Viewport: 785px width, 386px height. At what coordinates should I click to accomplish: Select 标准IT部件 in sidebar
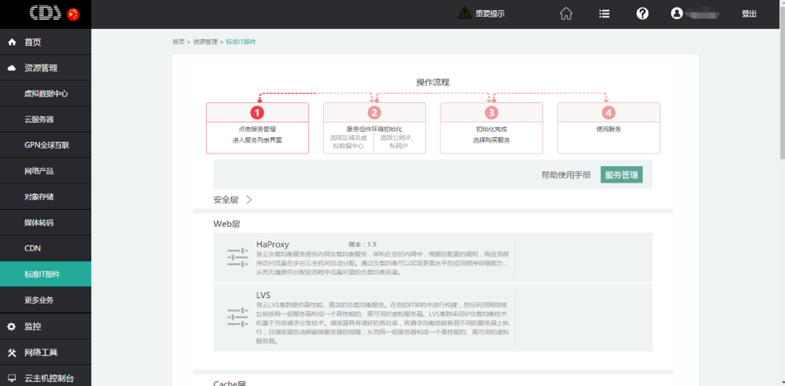tap(46, 274)
